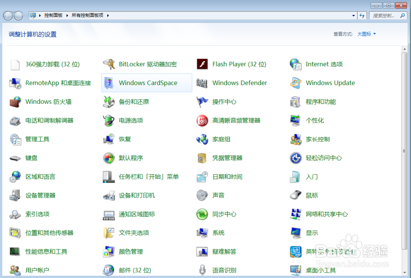Launch the Windows Update icon

(x=296, y=83)
